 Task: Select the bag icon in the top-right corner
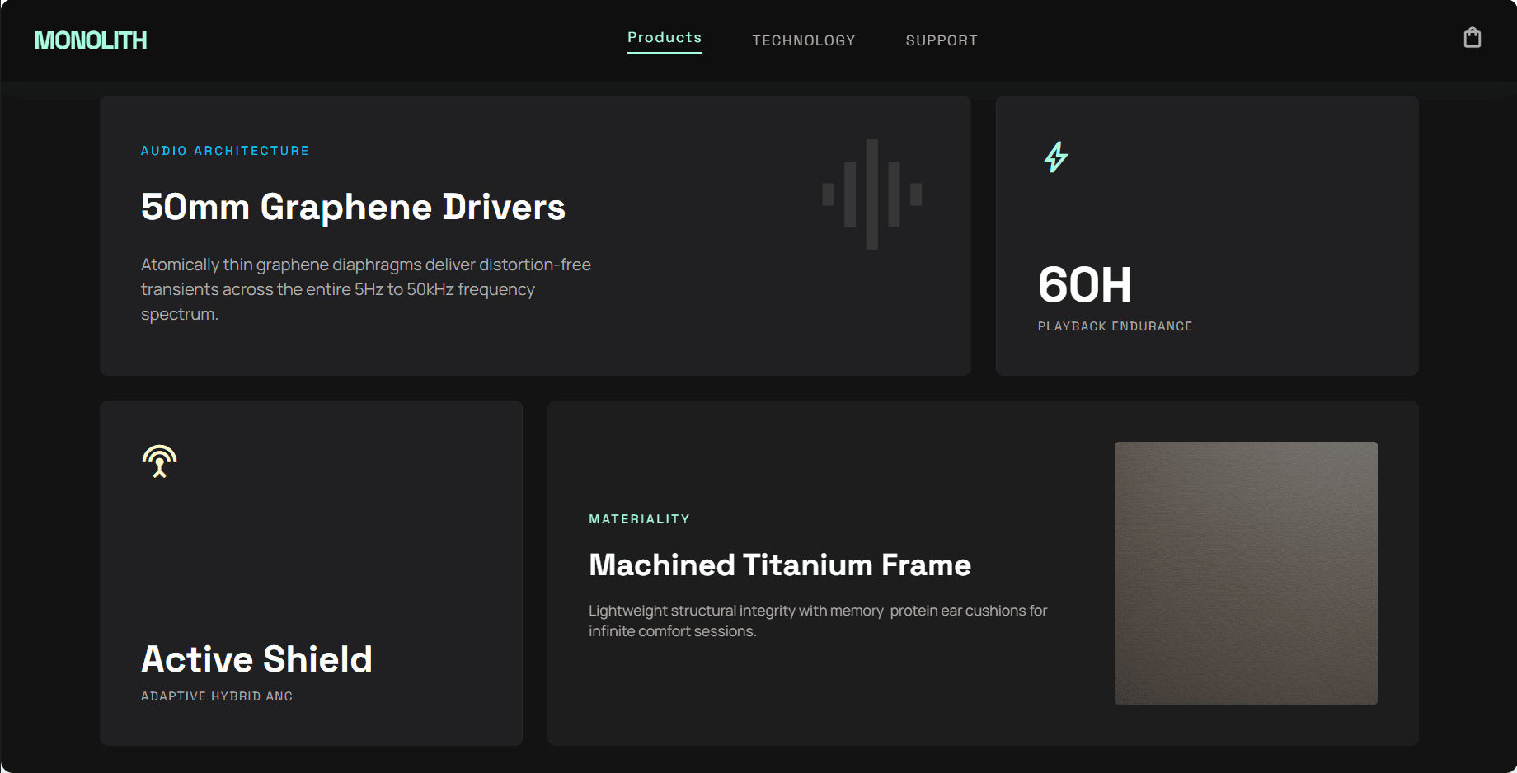pos(1472,36)
